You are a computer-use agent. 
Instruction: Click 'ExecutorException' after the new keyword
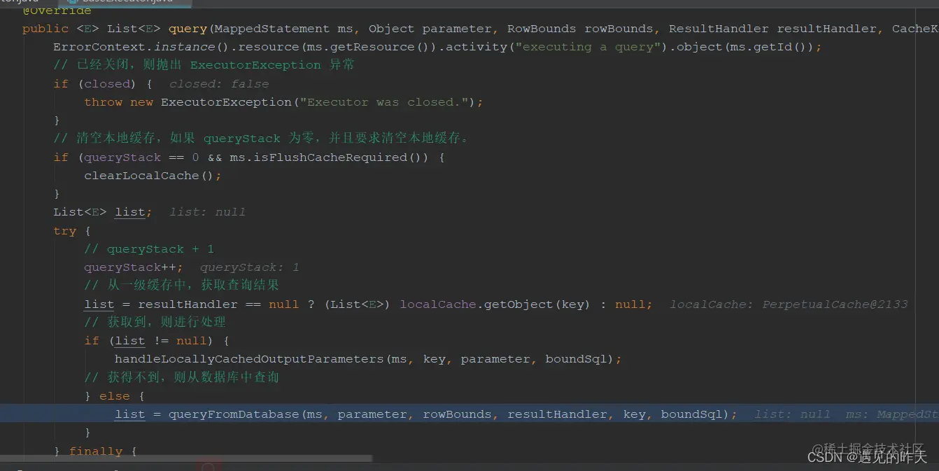[226, 102]
